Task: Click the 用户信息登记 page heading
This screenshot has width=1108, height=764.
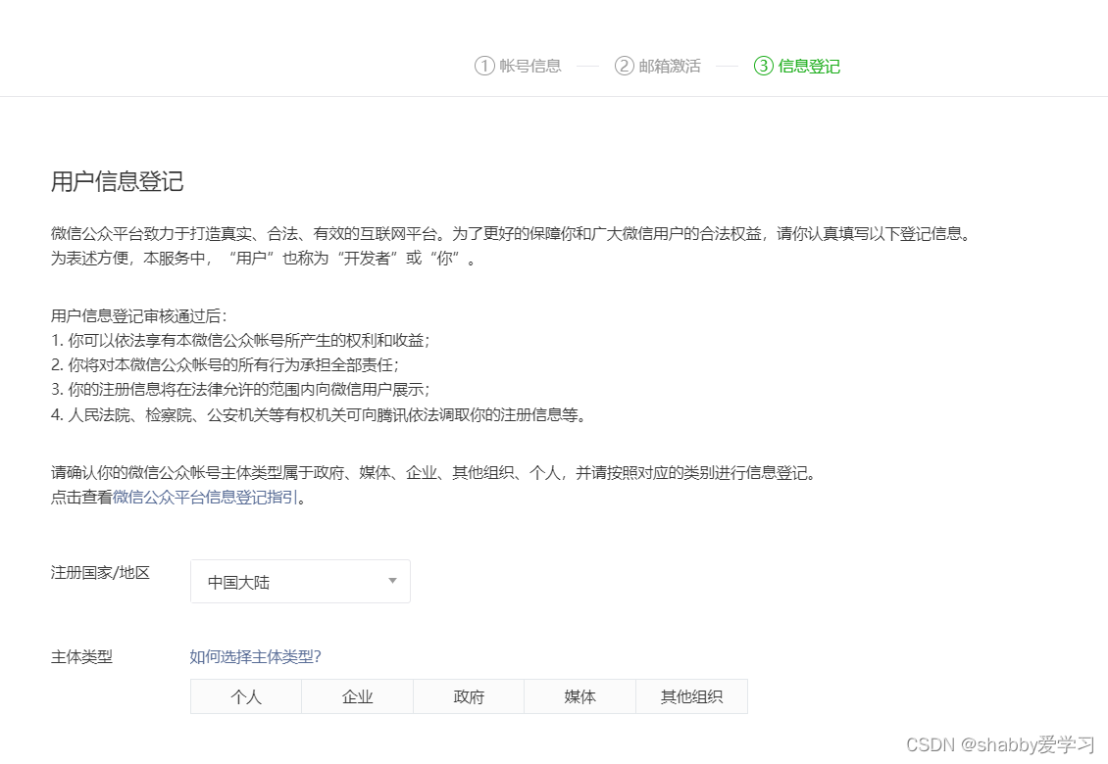Action: point(118,181)
